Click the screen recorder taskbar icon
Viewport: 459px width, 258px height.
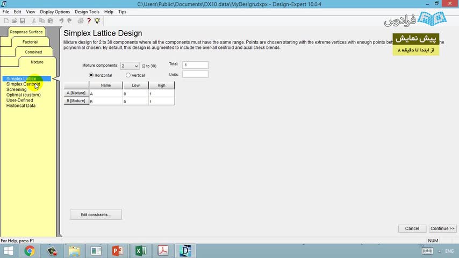click(x=52, y=251)
